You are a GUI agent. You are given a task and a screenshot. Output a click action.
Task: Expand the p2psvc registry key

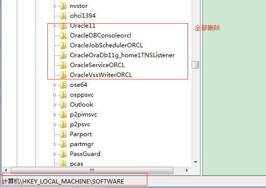click(55, 125)
